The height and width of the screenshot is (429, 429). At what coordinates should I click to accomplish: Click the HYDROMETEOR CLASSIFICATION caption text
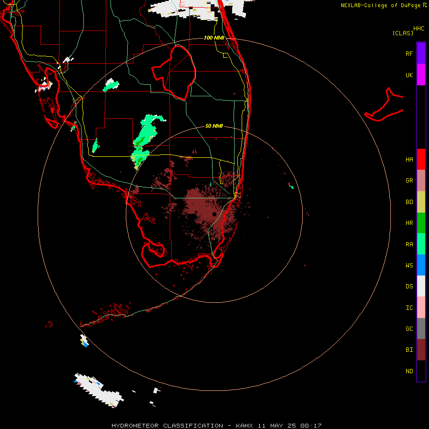click(167, 426)
